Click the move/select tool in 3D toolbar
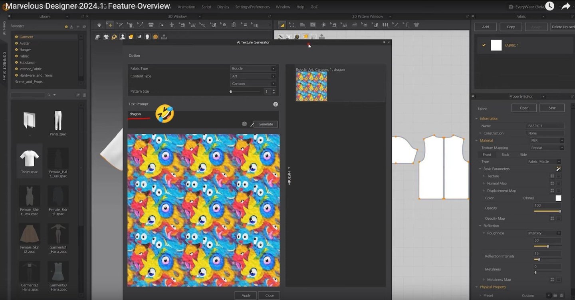Viewport: 575px width, 300px height. coord(109,25)
